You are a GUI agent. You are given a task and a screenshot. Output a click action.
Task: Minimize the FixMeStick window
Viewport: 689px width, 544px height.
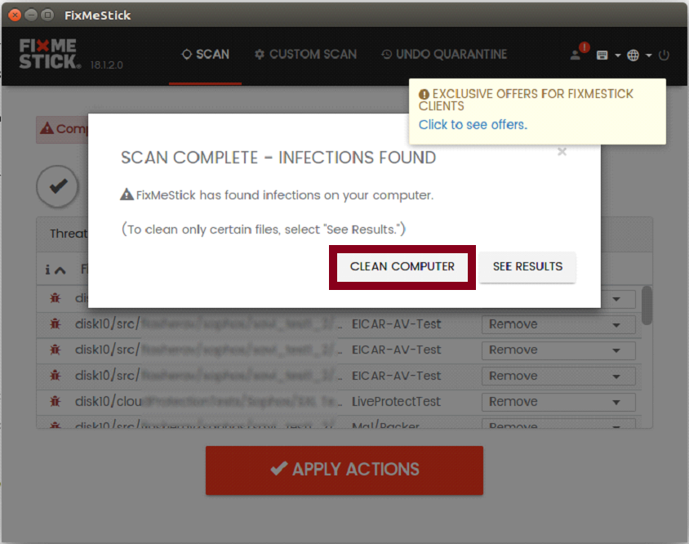point(31,16)
